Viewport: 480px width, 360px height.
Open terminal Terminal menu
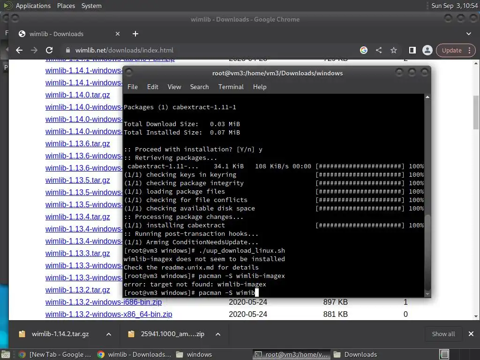click(x=231, y=87)
